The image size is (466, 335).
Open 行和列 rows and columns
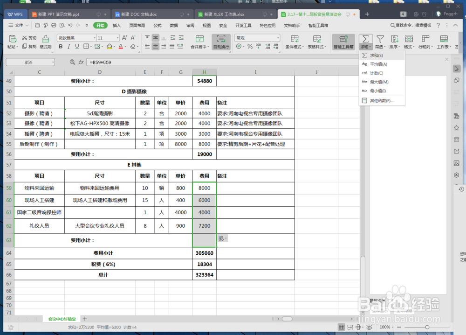pos(425,42)
